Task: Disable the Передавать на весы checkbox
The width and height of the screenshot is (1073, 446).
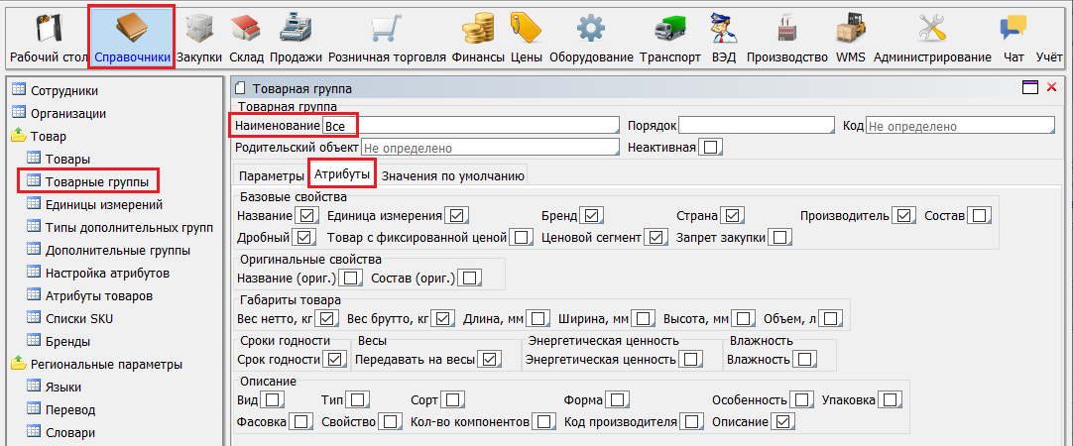Action: point(489,359)
